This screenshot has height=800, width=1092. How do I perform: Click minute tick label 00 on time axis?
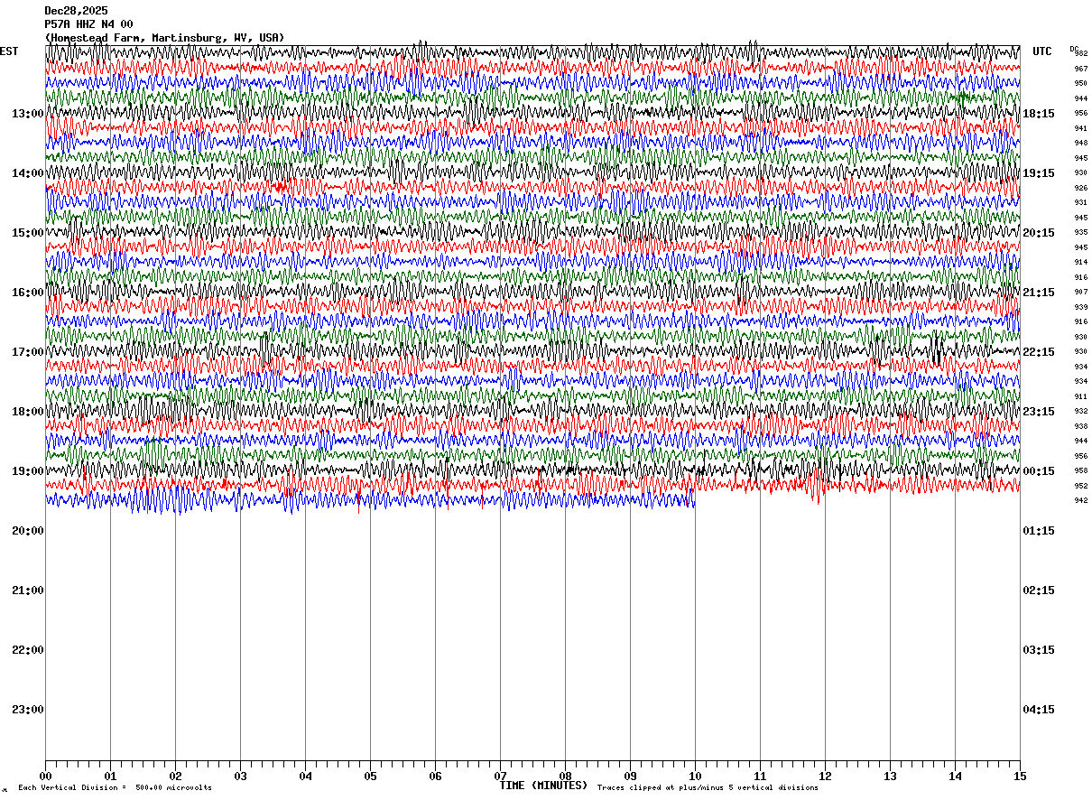point(45,776)
